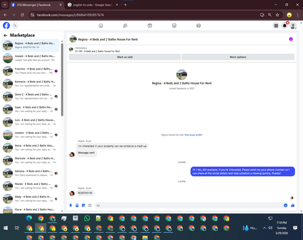Viewport: 303px width, 240px height.
Task: Click the large listing photo in the chat
Action: tap(182, 75)
